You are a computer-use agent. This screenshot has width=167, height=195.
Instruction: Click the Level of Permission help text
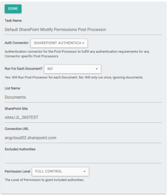(x=44, y=180)
